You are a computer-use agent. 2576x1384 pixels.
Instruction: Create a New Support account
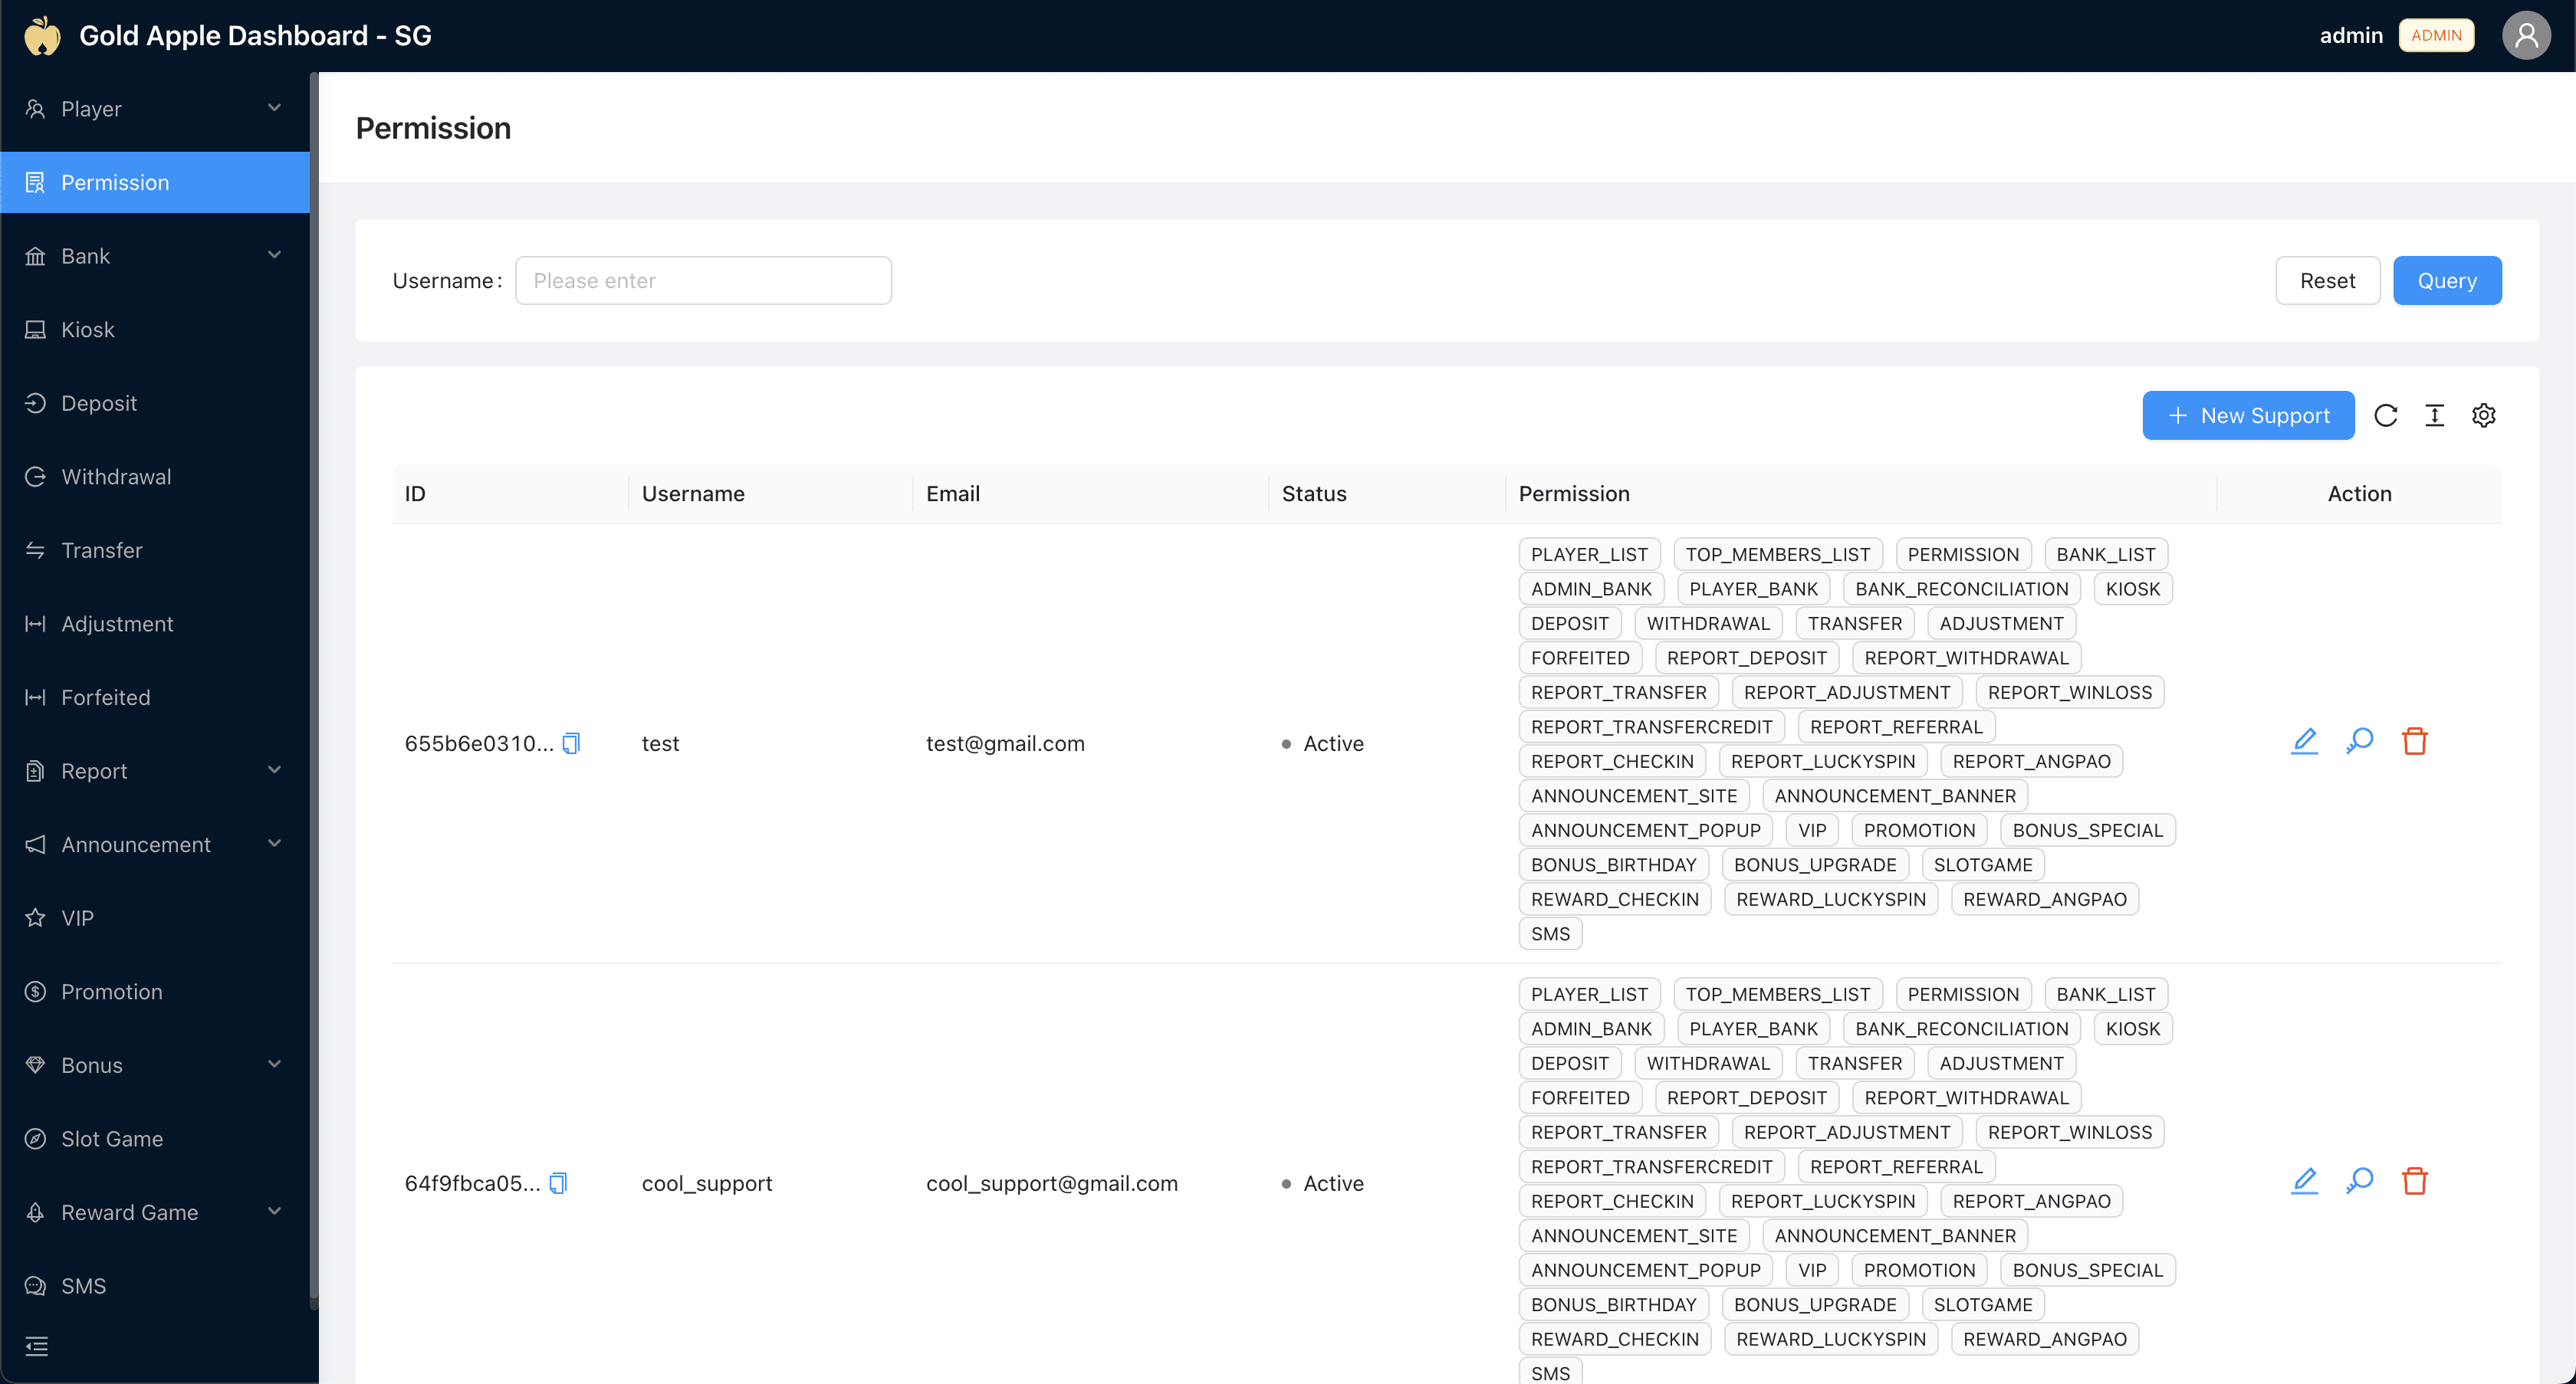pyautogui.click(x=2248, y=415)
